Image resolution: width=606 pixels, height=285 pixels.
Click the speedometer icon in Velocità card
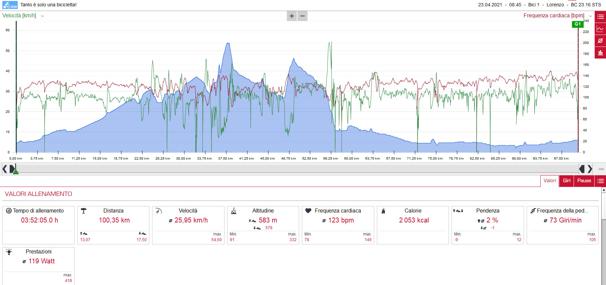tap(159, 211)
